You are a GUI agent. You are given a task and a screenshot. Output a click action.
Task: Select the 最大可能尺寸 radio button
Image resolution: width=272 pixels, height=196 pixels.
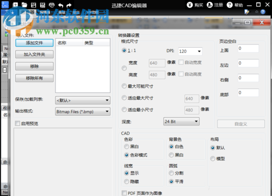click(124, 86)
